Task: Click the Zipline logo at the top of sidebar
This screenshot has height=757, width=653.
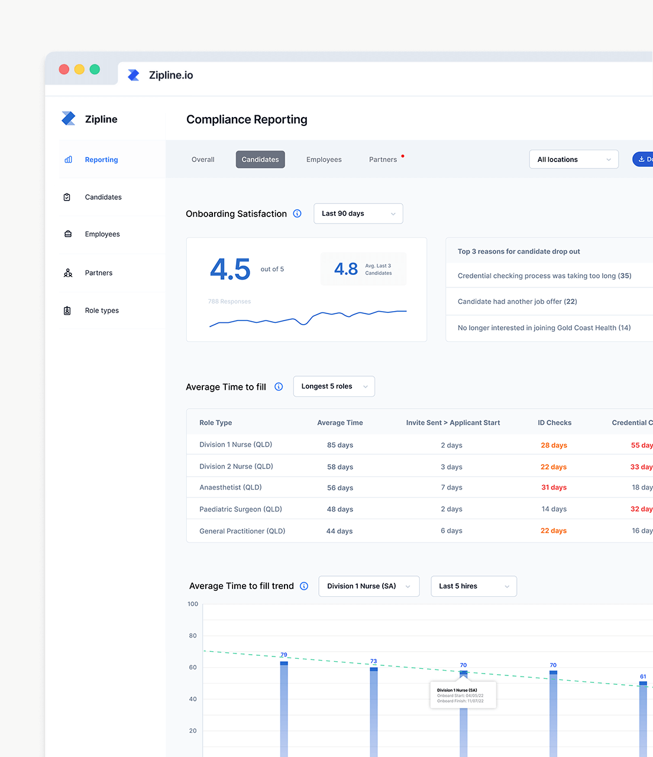Action: [69, 118]
